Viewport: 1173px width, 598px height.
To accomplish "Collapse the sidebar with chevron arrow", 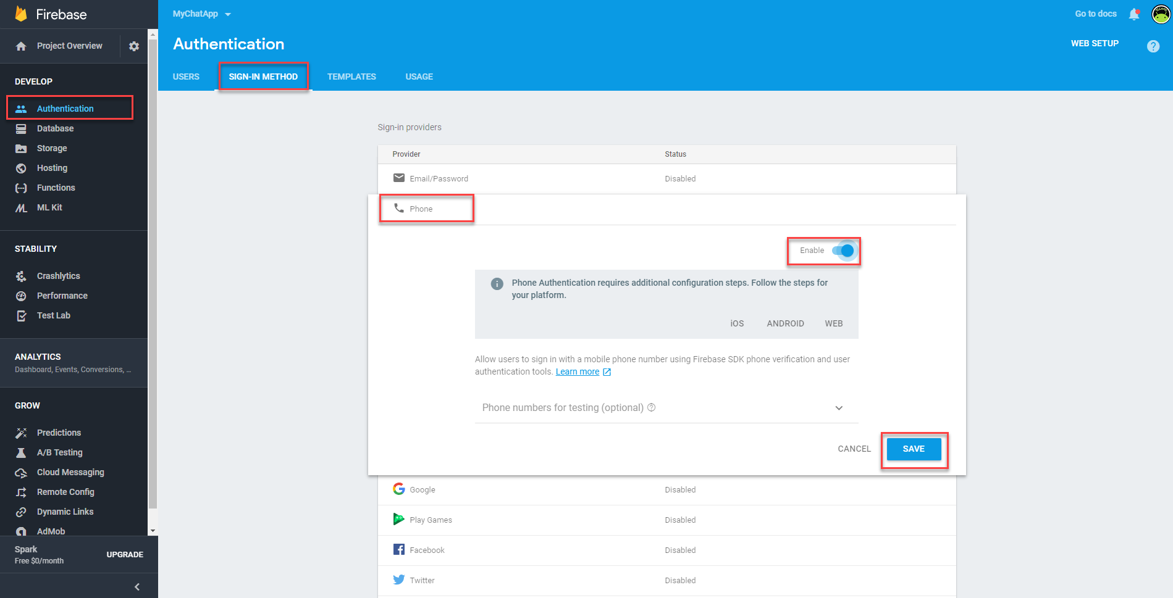I will click(x=137, y=587).
